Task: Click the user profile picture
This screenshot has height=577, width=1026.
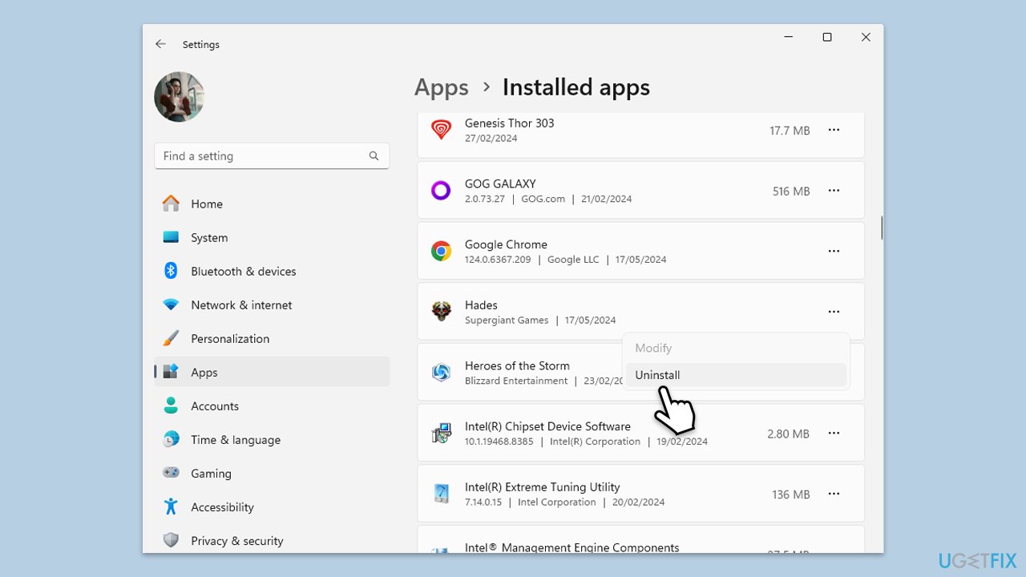Action: pyautogui.click(x=179, y=97)
